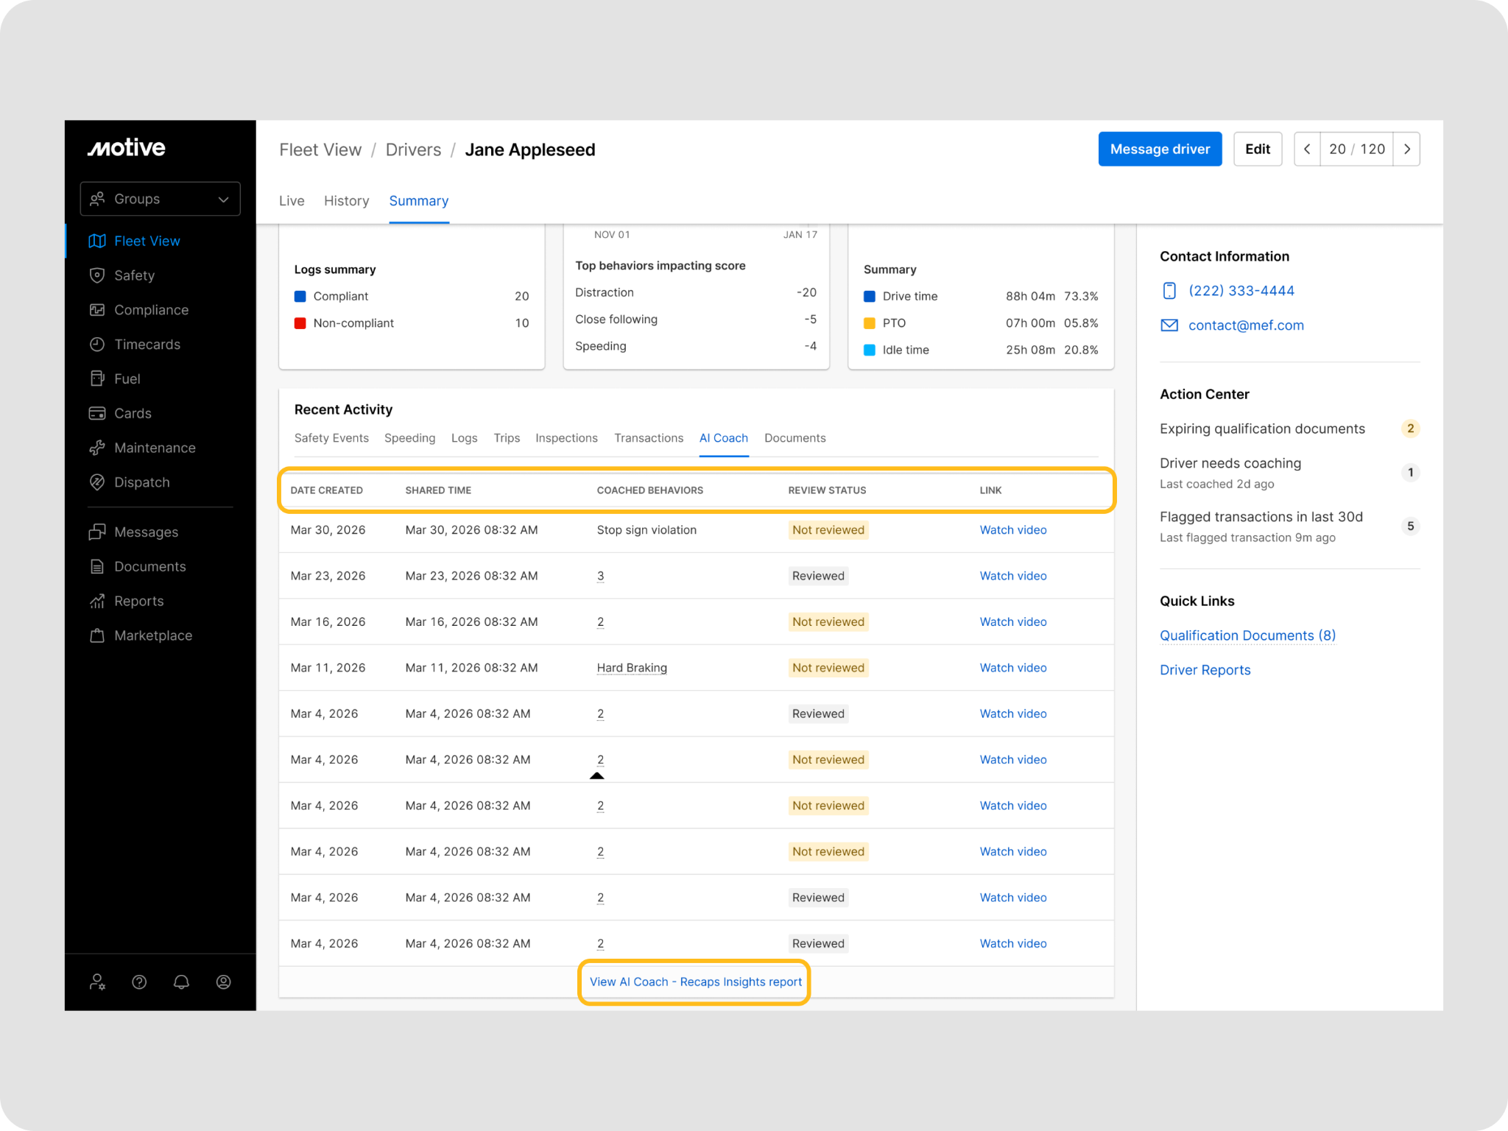
Task: Open the Groups dropdown
Action: click(x=160, y=199)
